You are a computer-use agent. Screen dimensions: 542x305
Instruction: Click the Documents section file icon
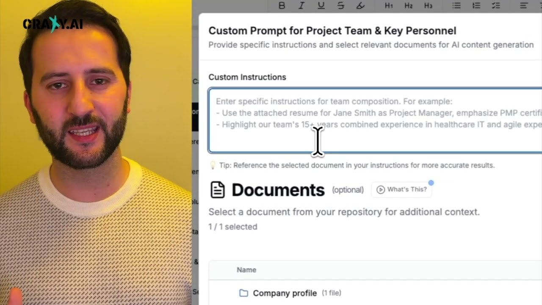[218, 190]
